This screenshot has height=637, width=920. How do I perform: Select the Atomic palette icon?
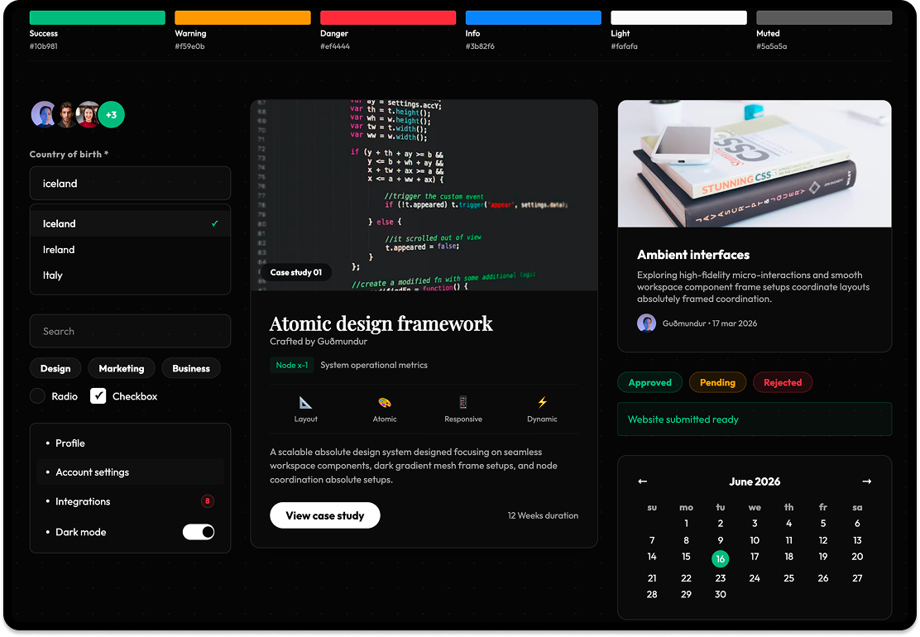click(x=384, y=404)
